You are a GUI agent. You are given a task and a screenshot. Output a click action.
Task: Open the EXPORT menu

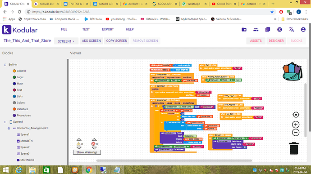(108, 29)
